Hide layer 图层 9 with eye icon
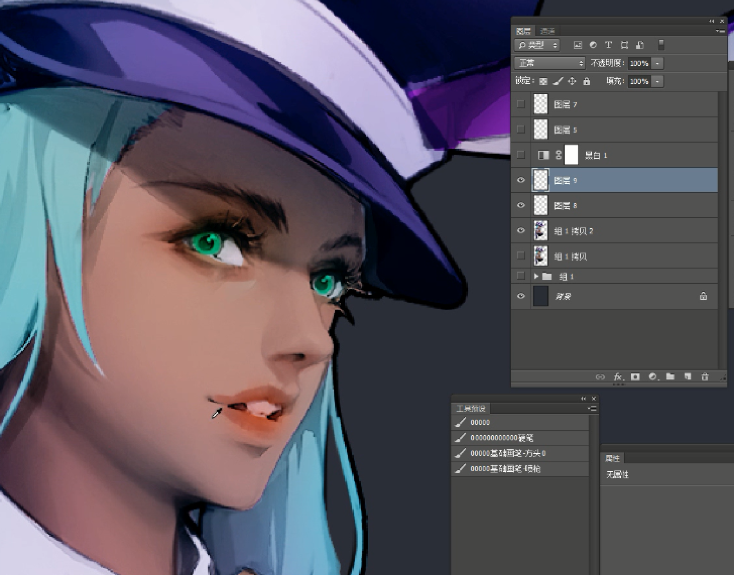Screen dimensions: 734x575 point(521,180)
